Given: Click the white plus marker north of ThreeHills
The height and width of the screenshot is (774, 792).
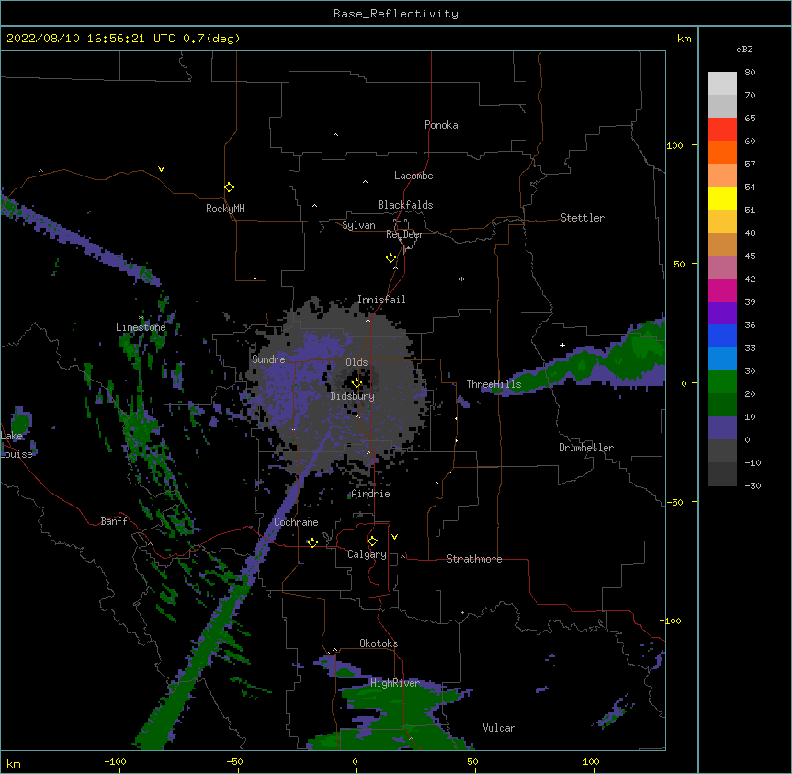Looking at the screenshot, I should [x=562, y=345].
